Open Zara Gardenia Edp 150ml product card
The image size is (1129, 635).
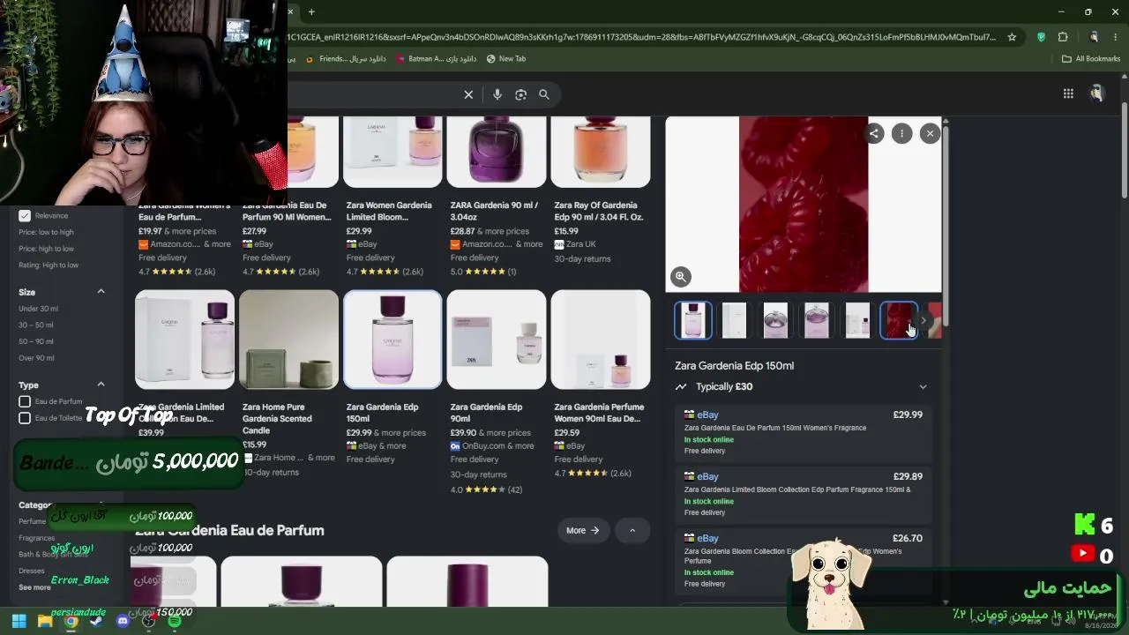[x=393, y=377]
